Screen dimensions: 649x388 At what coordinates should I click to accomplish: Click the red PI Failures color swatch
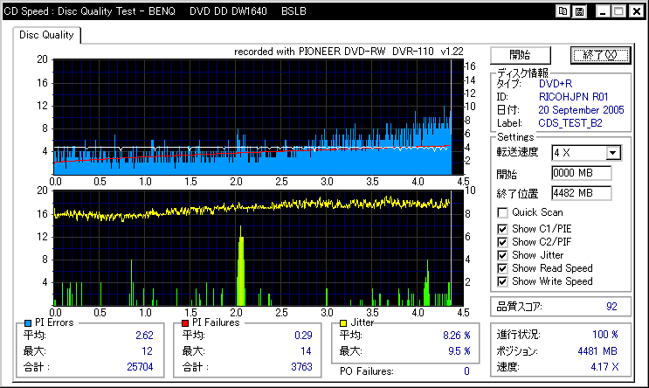185,323
